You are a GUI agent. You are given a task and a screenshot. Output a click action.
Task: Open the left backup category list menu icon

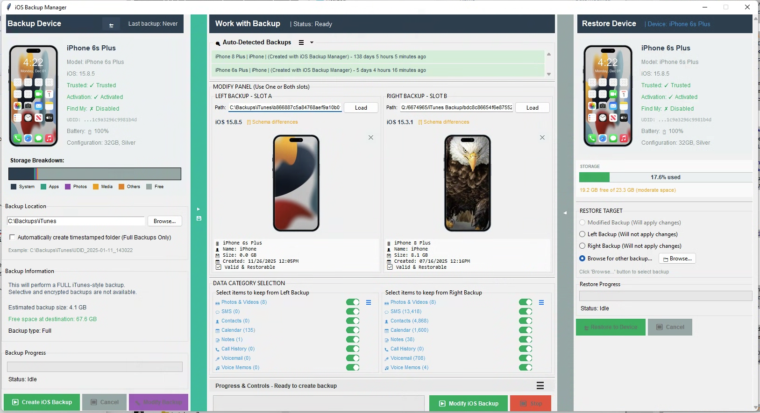[369, 302]
